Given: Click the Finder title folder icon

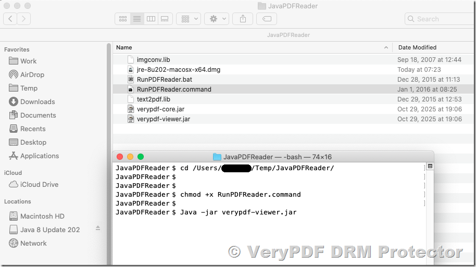Looking at the screenshot, I should (x=261, y=6).
